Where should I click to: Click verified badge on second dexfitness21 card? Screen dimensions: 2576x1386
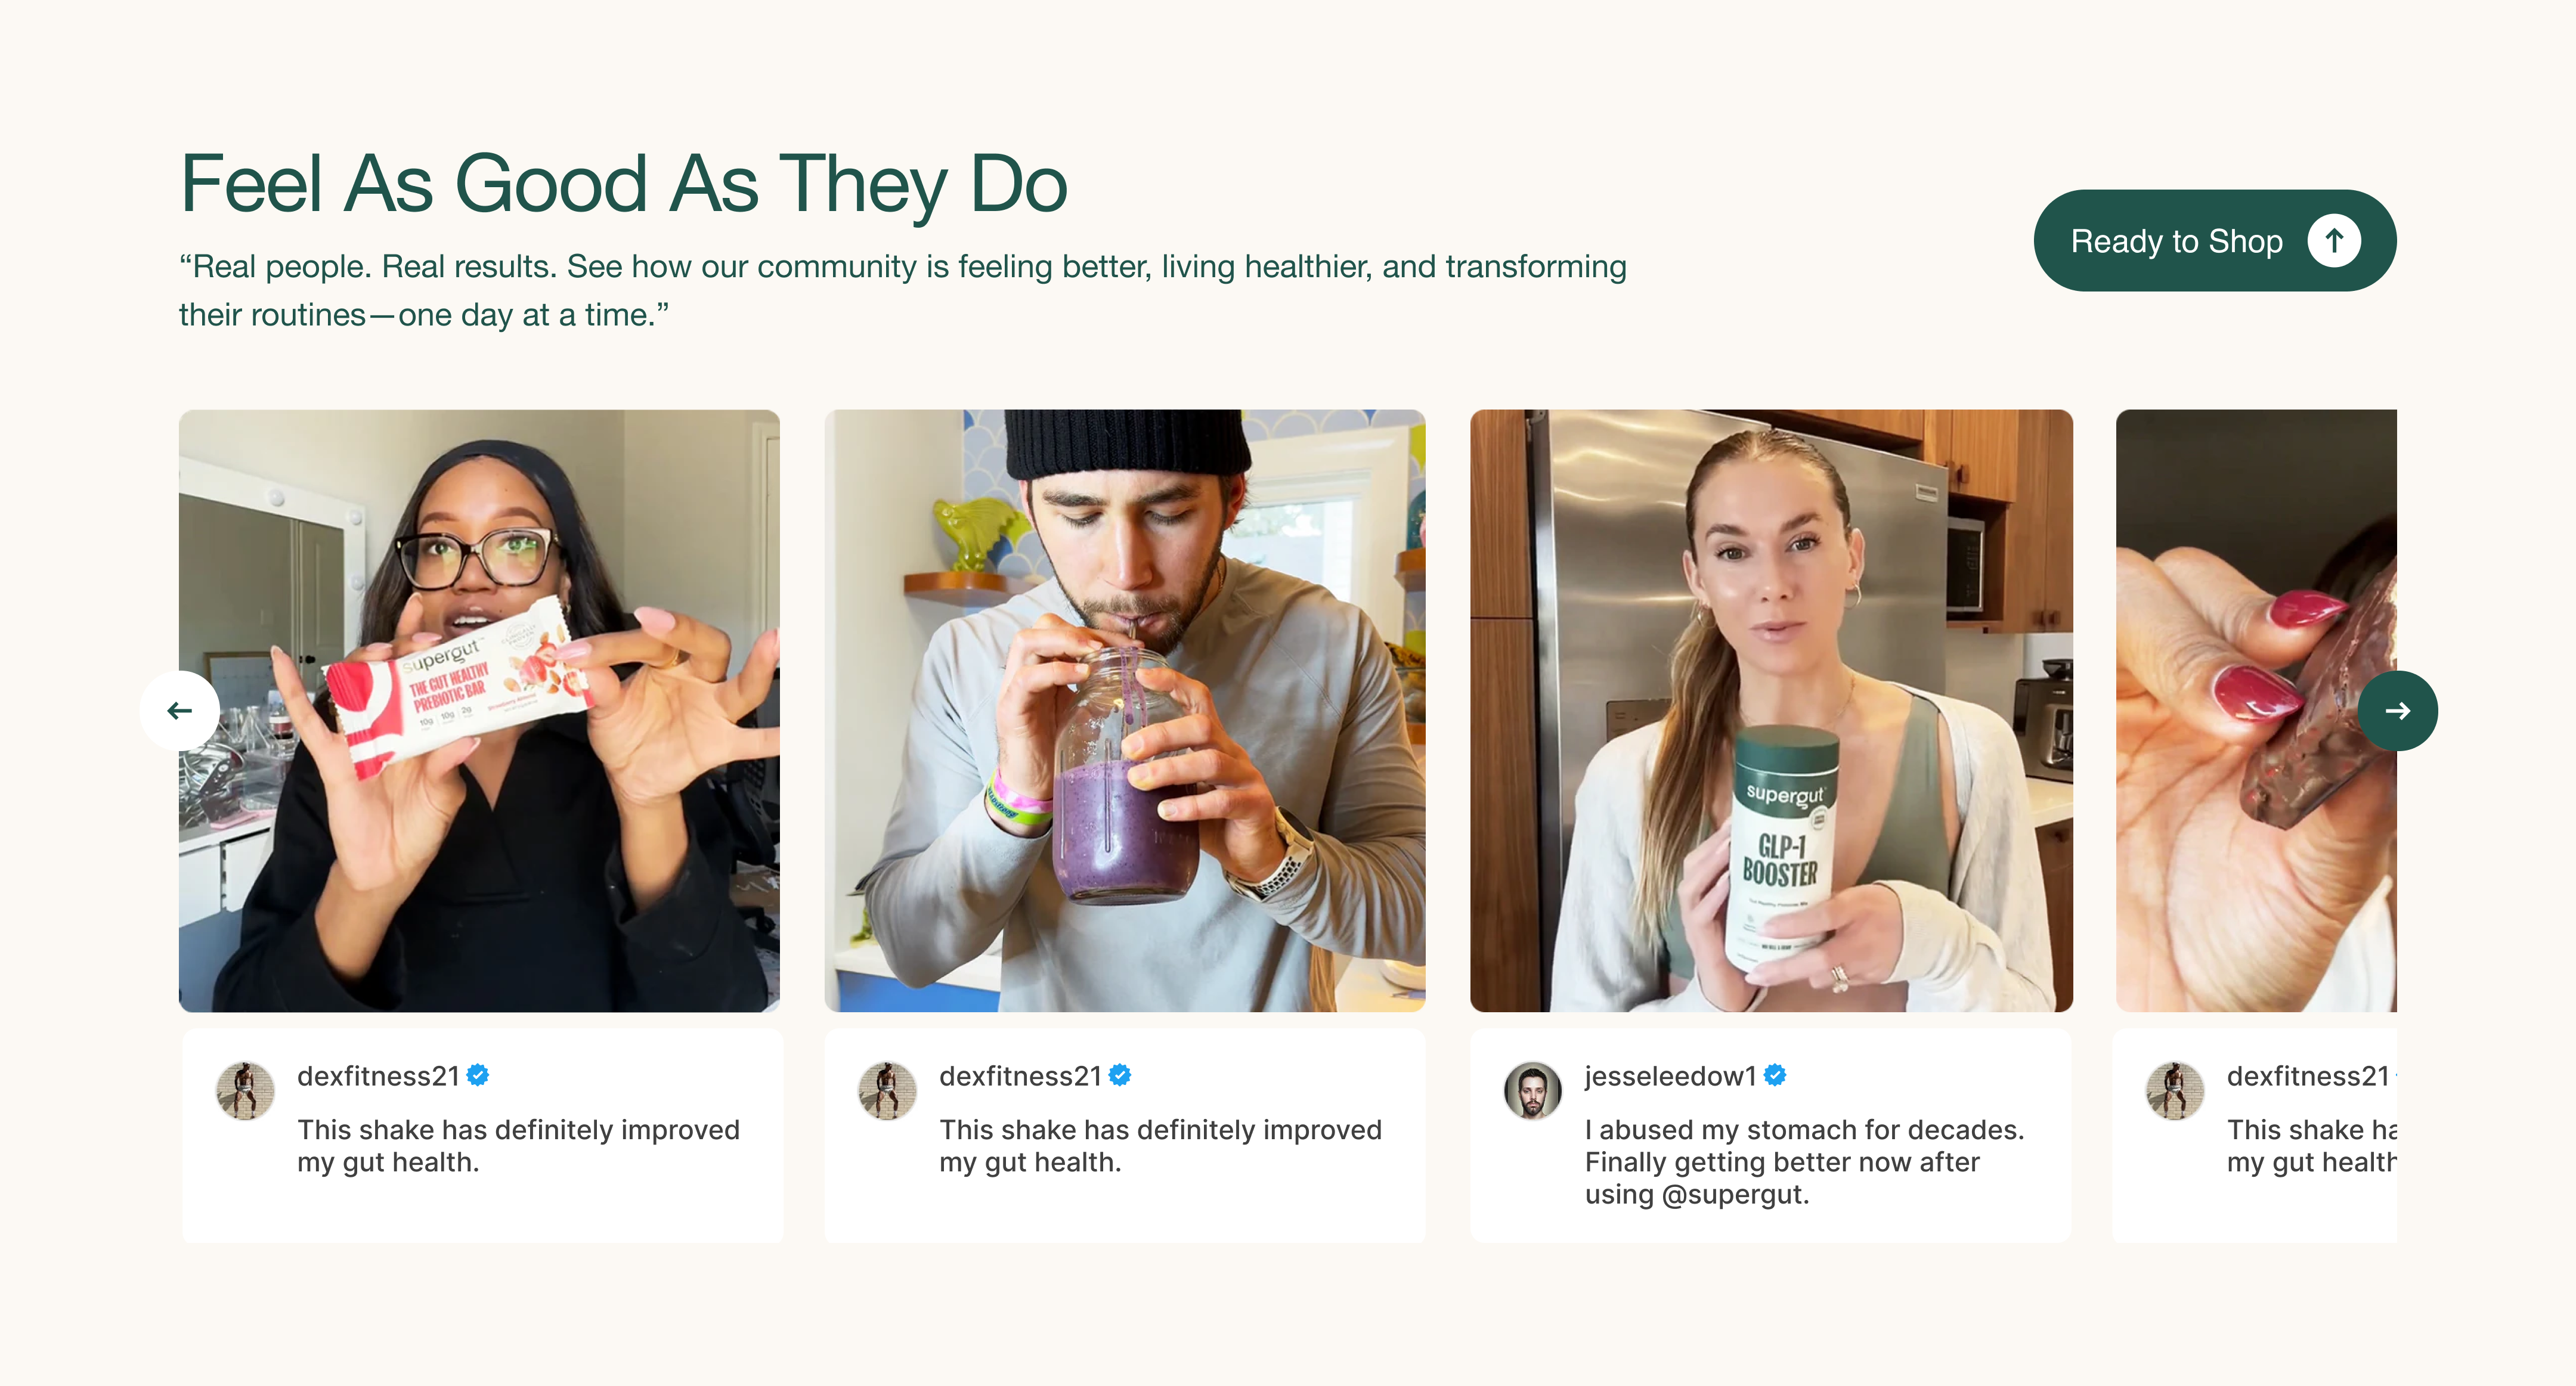1120,1075
